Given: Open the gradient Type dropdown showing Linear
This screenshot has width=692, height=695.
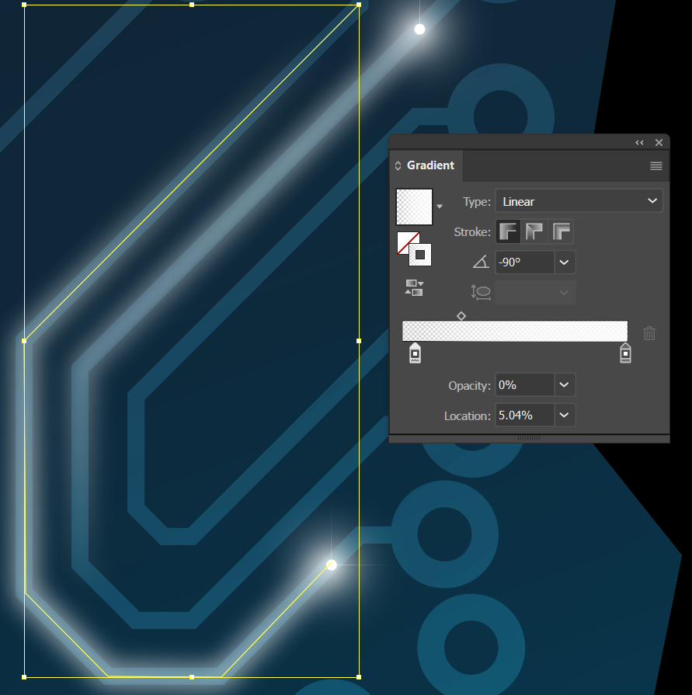Looking at the screenshot, I should (x=579, y=201).
